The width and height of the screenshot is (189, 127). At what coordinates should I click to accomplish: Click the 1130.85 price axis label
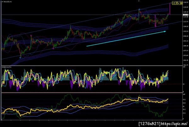click(186, 7)
